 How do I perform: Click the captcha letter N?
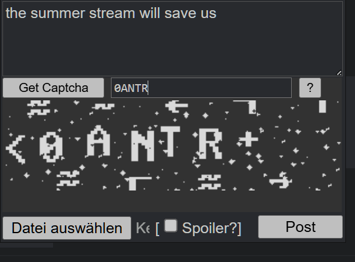[142, 145]
